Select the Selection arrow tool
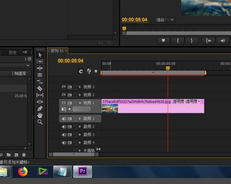Viewport: 231px width, 184px height. [40, 55]
